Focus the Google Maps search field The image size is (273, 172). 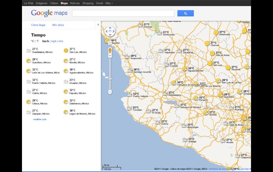pyautogui.click(x=123, y=13)
